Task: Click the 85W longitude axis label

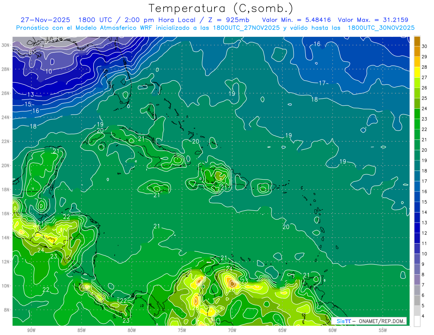Action: (x=81, y=330)
